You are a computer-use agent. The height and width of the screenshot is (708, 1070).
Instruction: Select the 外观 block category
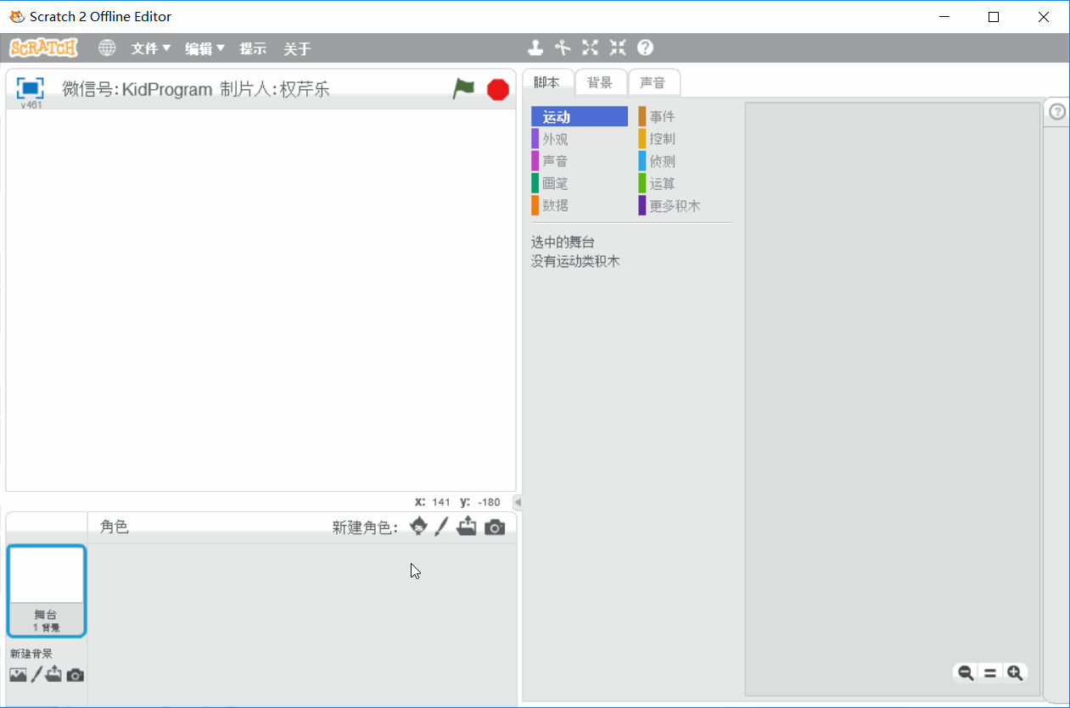[x=555, y=139]
